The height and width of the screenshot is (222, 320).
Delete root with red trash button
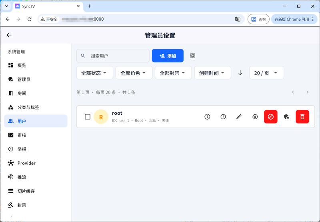point(302,117)
